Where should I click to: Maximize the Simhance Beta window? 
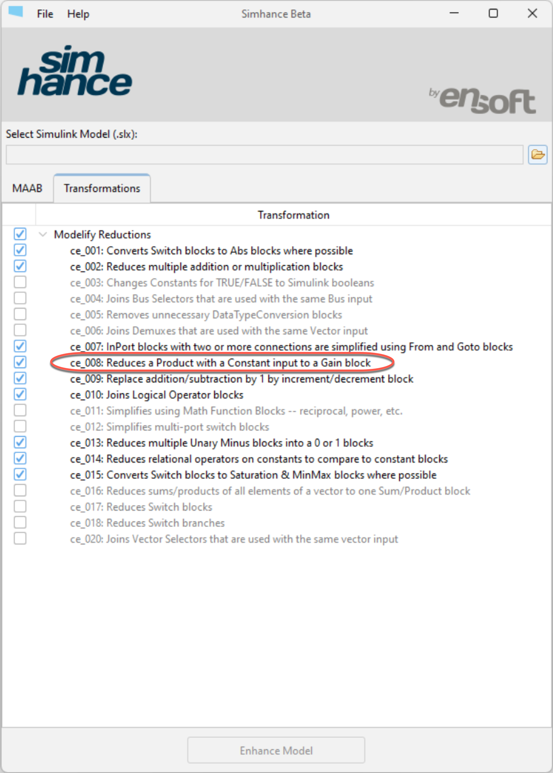tap(493, 13)
